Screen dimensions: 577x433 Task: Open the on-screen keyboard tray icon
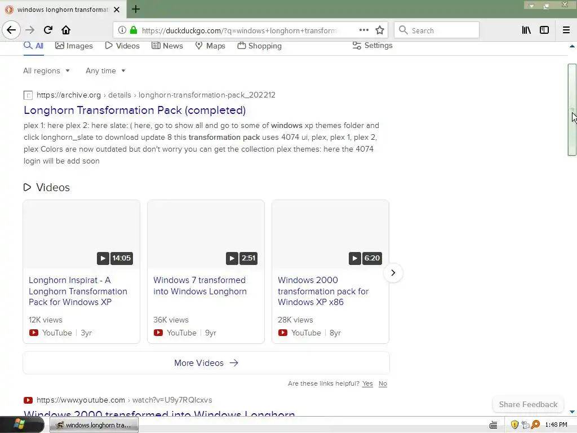494,425
